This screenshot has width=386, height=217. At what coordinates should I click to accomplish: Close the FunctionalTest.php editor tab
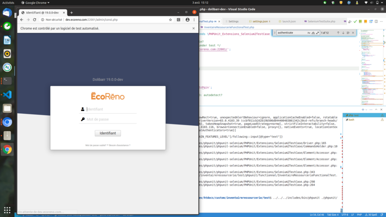point(219,21)
